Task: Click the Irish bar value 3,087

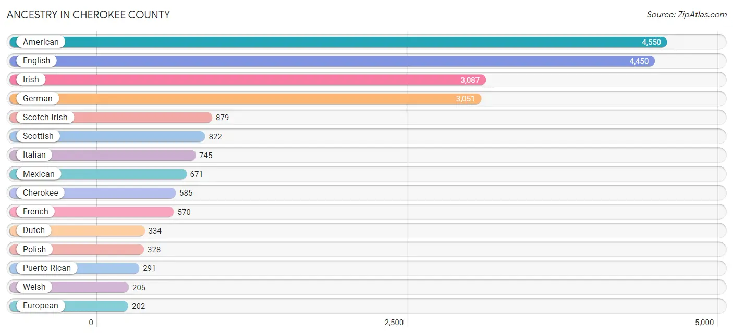Action: click(470, 80)
